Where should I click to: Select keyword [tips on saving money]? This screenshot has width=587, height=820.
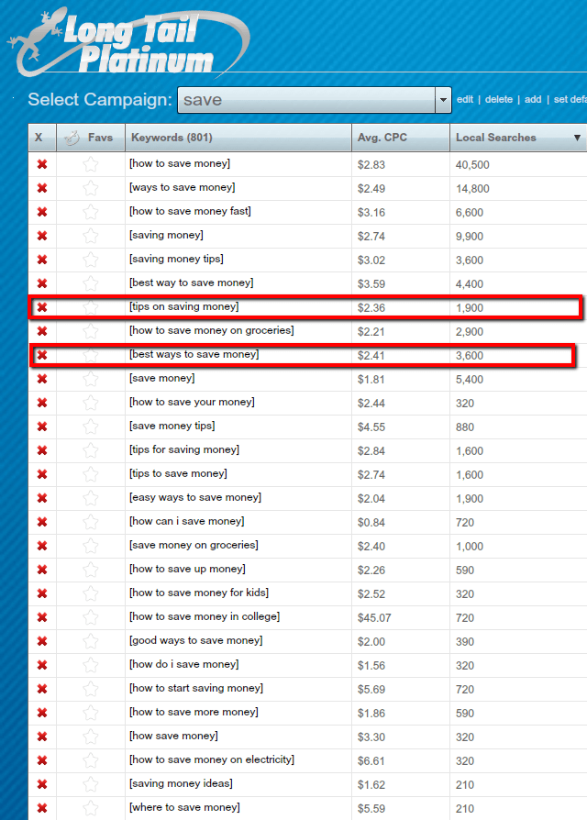click(x=184, y=306)
